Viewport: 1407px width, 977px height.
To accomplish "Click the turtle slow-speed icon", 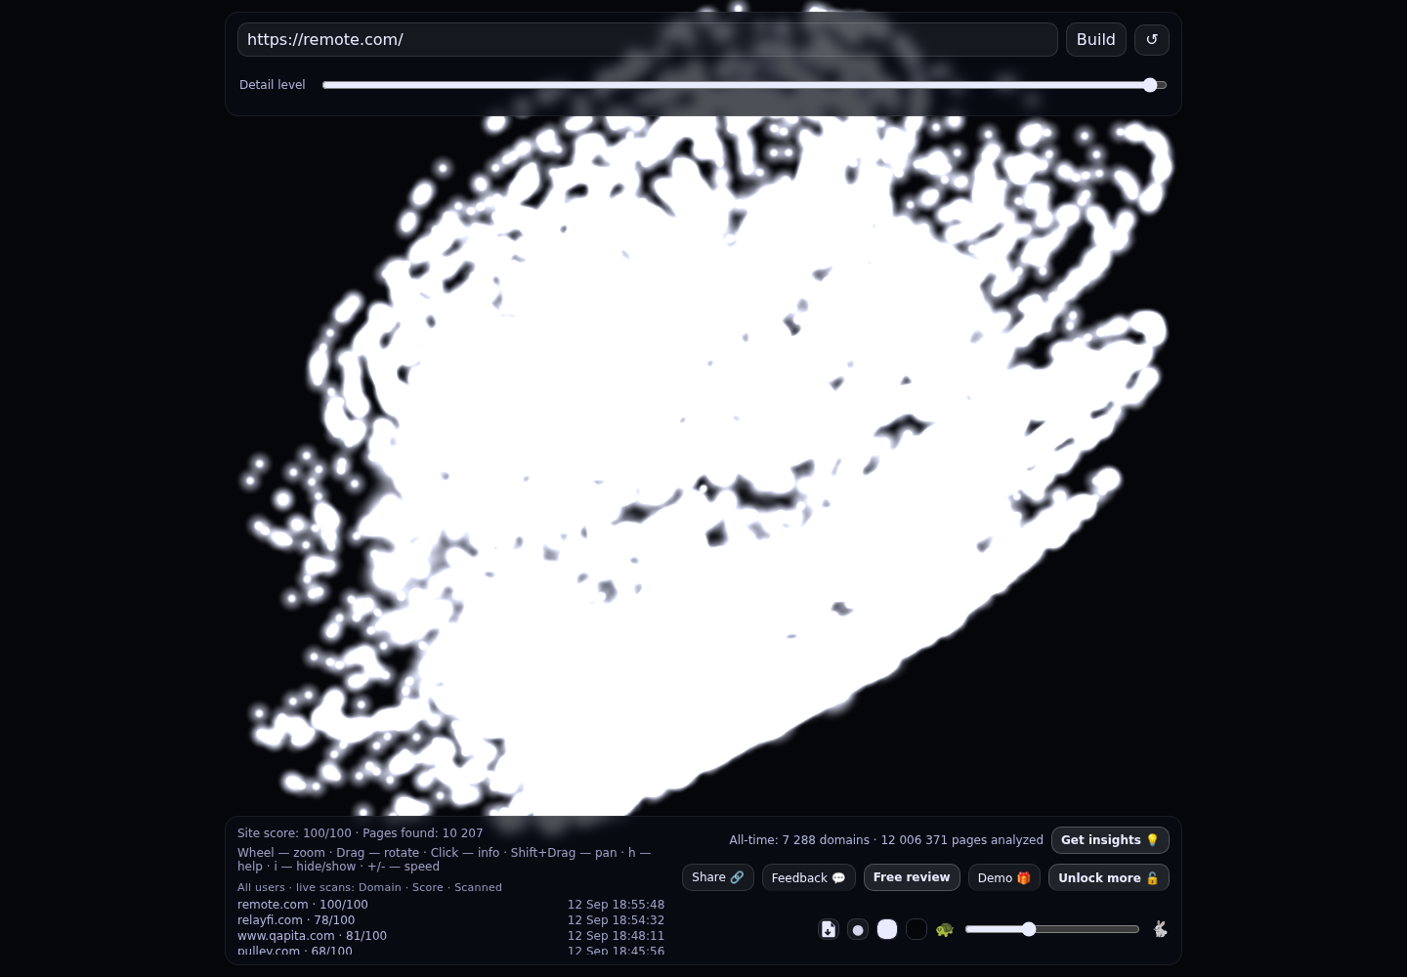I will [x=944, y=929].
